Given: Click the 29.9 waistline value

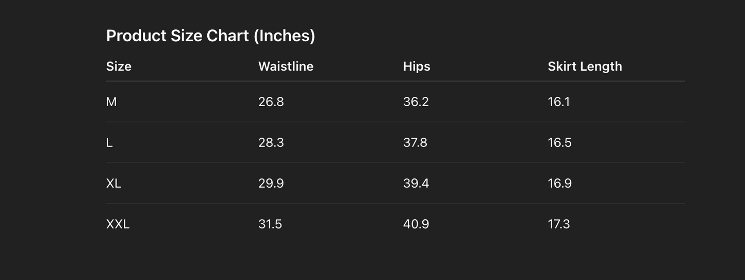Looking at the screenshot, I should coord(271,184).
